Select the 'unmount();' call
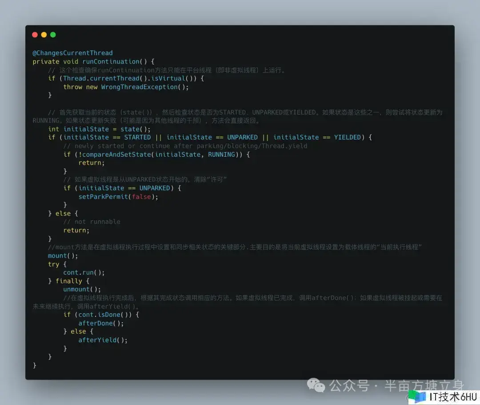 tap(82, 289)
